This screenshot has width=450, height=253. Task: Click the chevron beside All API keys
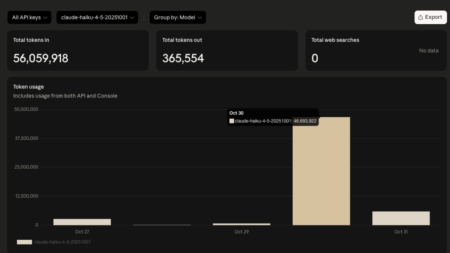click(x=45, y=18)
